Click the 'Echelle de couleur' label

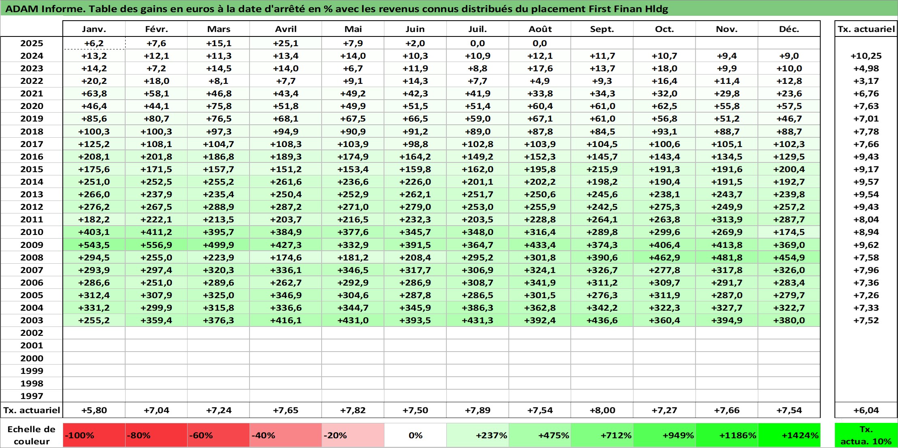(x=32, y=435)
